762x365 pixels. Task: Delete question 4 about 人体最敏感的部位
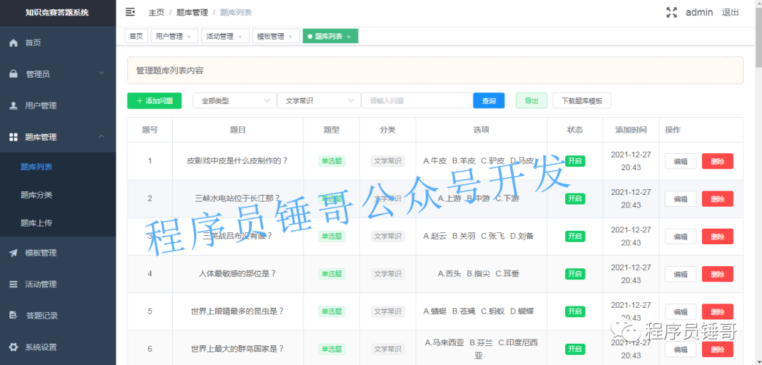tap(718, 274)
